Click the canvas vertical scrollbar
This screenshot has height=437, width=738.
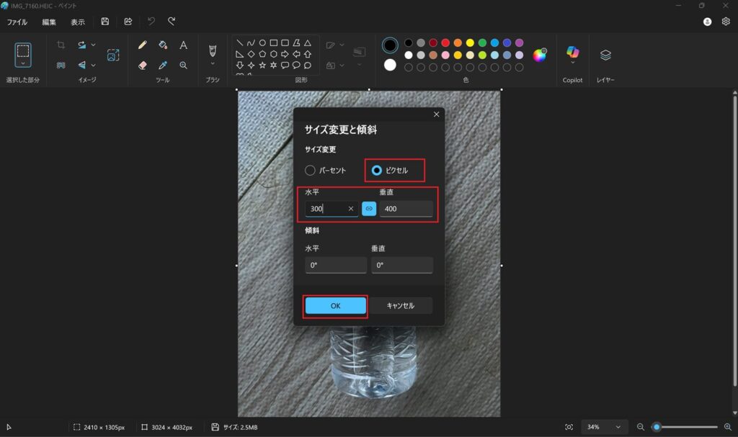point(734,240)
